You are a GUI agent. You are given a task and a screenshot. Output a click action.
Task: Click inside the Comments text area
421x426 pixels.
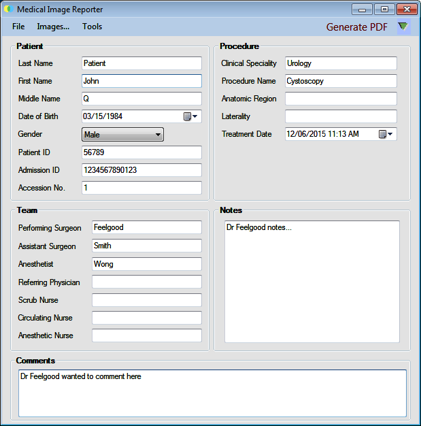pyautogui.click(x=212, y=393)
